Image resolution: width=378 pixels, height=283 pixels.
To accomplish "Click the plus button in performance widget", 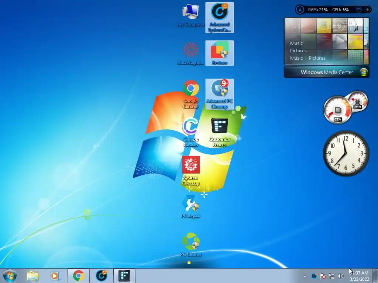I will tap(367, 10).
